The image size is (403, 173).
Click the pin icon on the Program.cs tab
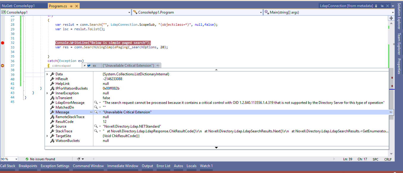click(71, 5)
